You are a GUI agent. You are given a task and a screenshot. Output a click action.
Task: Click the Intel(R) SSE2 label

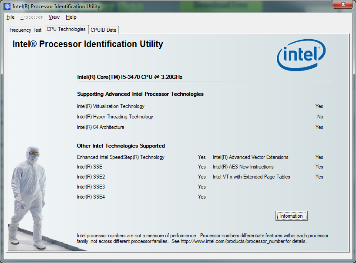(91, 177)
